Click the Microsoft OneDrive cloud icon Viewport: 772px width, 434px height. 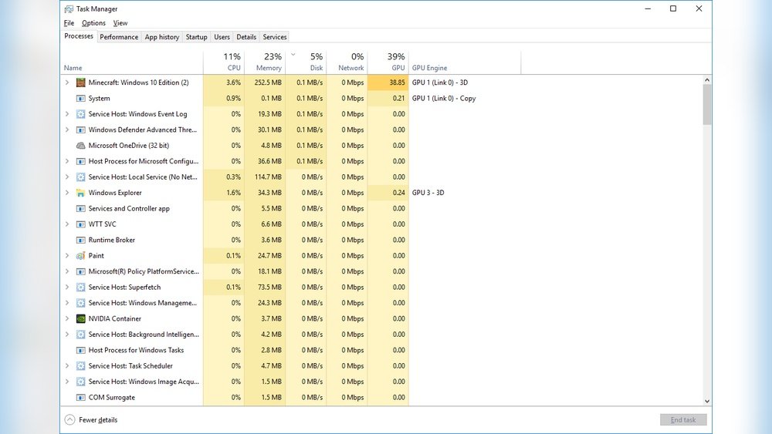tap(81, 146)
